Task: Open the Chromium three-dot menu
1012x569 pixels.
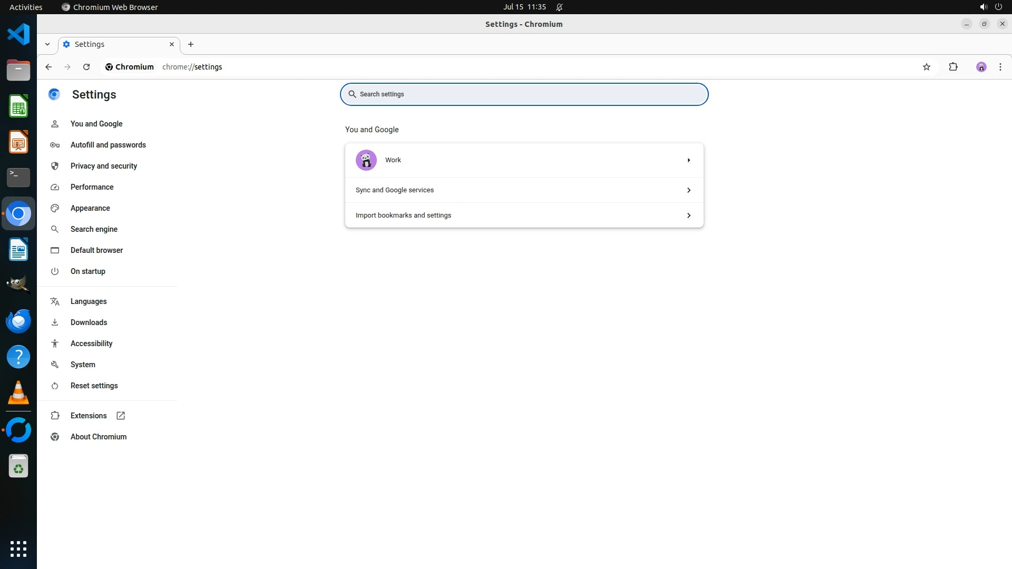Action: (x=1000, y=67)
